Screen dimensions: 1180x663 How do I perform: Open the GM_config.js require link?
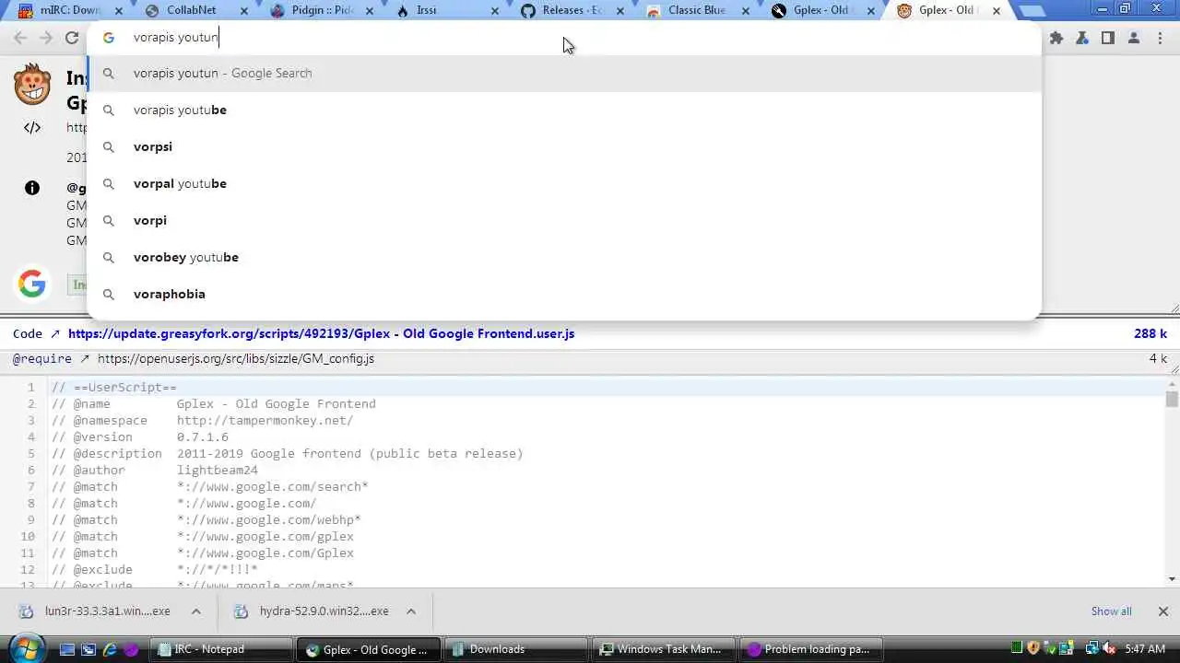[236, 358]
